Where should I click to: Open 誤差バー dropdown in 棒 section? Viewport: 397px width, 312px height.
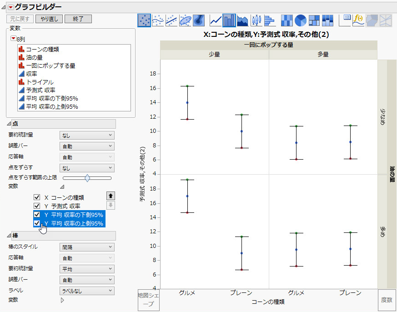(87, 280)
